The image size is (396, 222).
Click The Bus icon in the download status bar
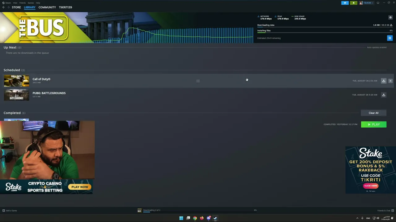click(140, 211)
